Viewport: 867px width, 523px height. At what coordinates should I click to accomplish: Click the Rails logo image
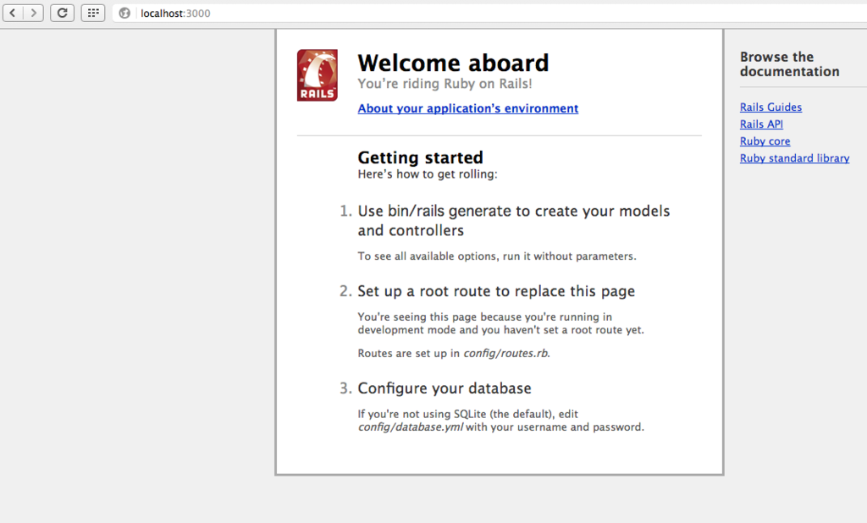coord(318,75)
